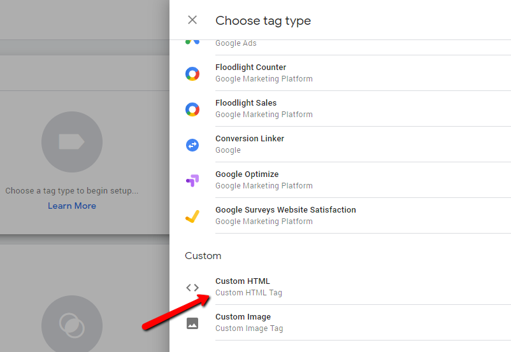Click 'Choose a tag type to begin setup' text
This screenshot has width=511, height=352.
tap(72, 191)
